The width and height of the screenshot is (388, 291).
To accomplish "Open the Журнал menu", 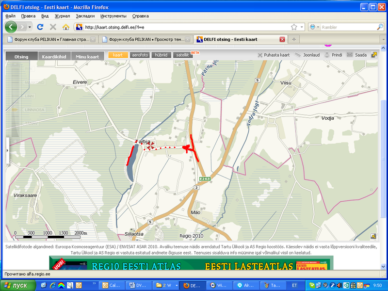I will click(62, 16).
